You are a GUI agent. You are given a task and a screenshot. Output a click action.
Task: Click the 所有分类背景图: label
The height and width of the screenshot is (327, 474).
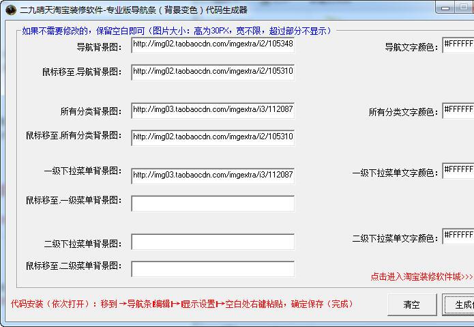(91, 111)
